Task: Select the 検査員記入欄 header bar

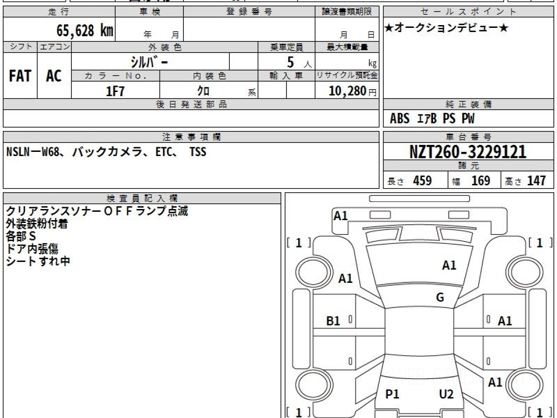Action: [142, 198]
